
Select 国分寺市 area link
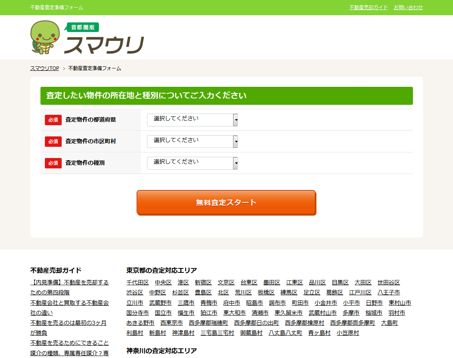point(137,313)
